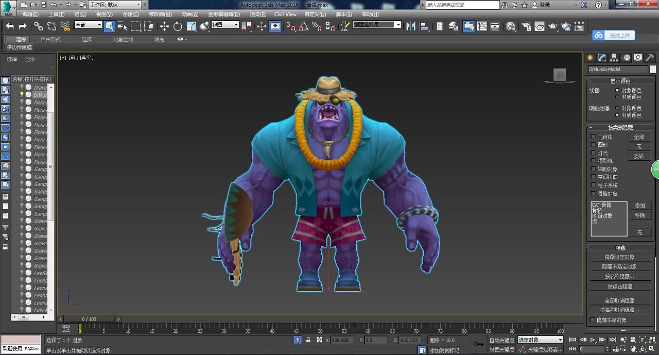Toggle the Angle Snap button
The image size is (659, 355).
(305, 26)
